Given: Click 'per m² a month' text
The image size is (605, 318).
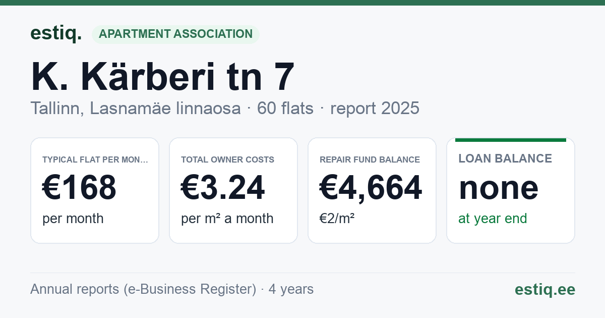Looking at the screenshot, I should point(227,219).
